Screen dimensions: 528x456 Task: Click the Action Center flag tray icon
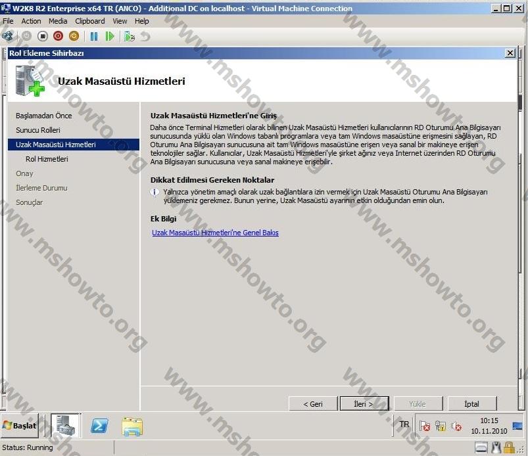(425, 426)
